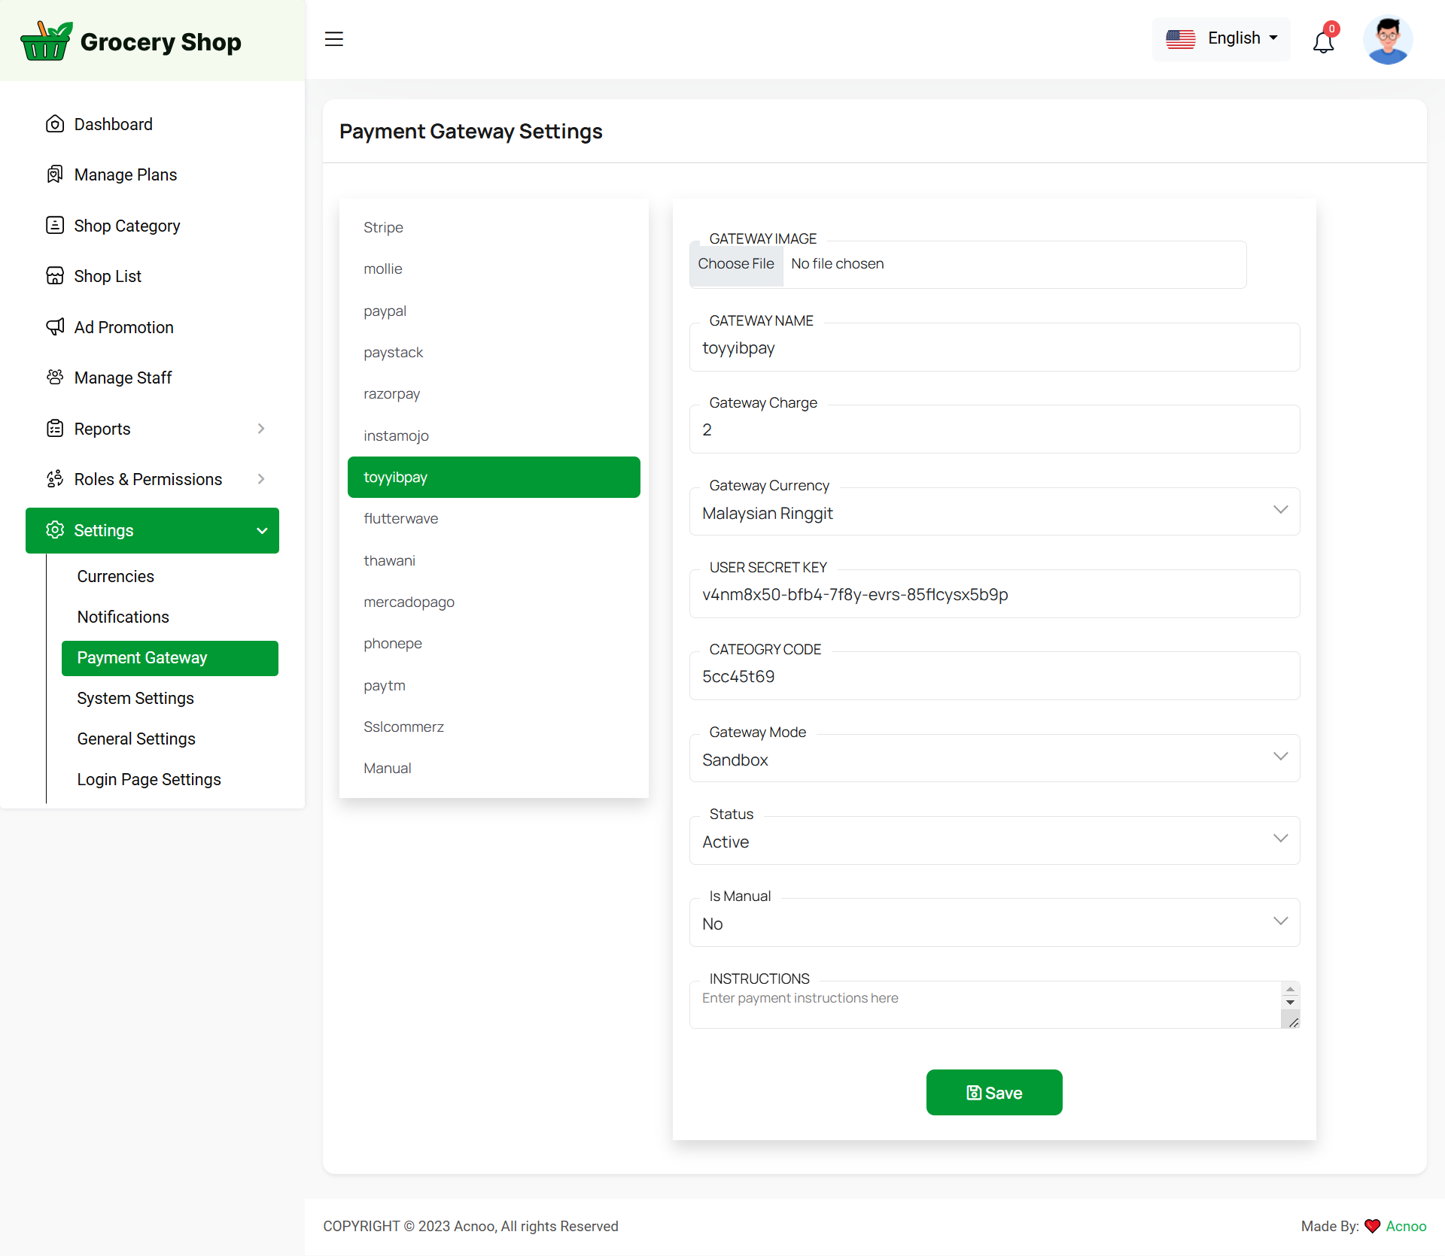Click the Manage Staff people icon
The height and width of the screenshot is (1256, 1445).
coord(55,378)
